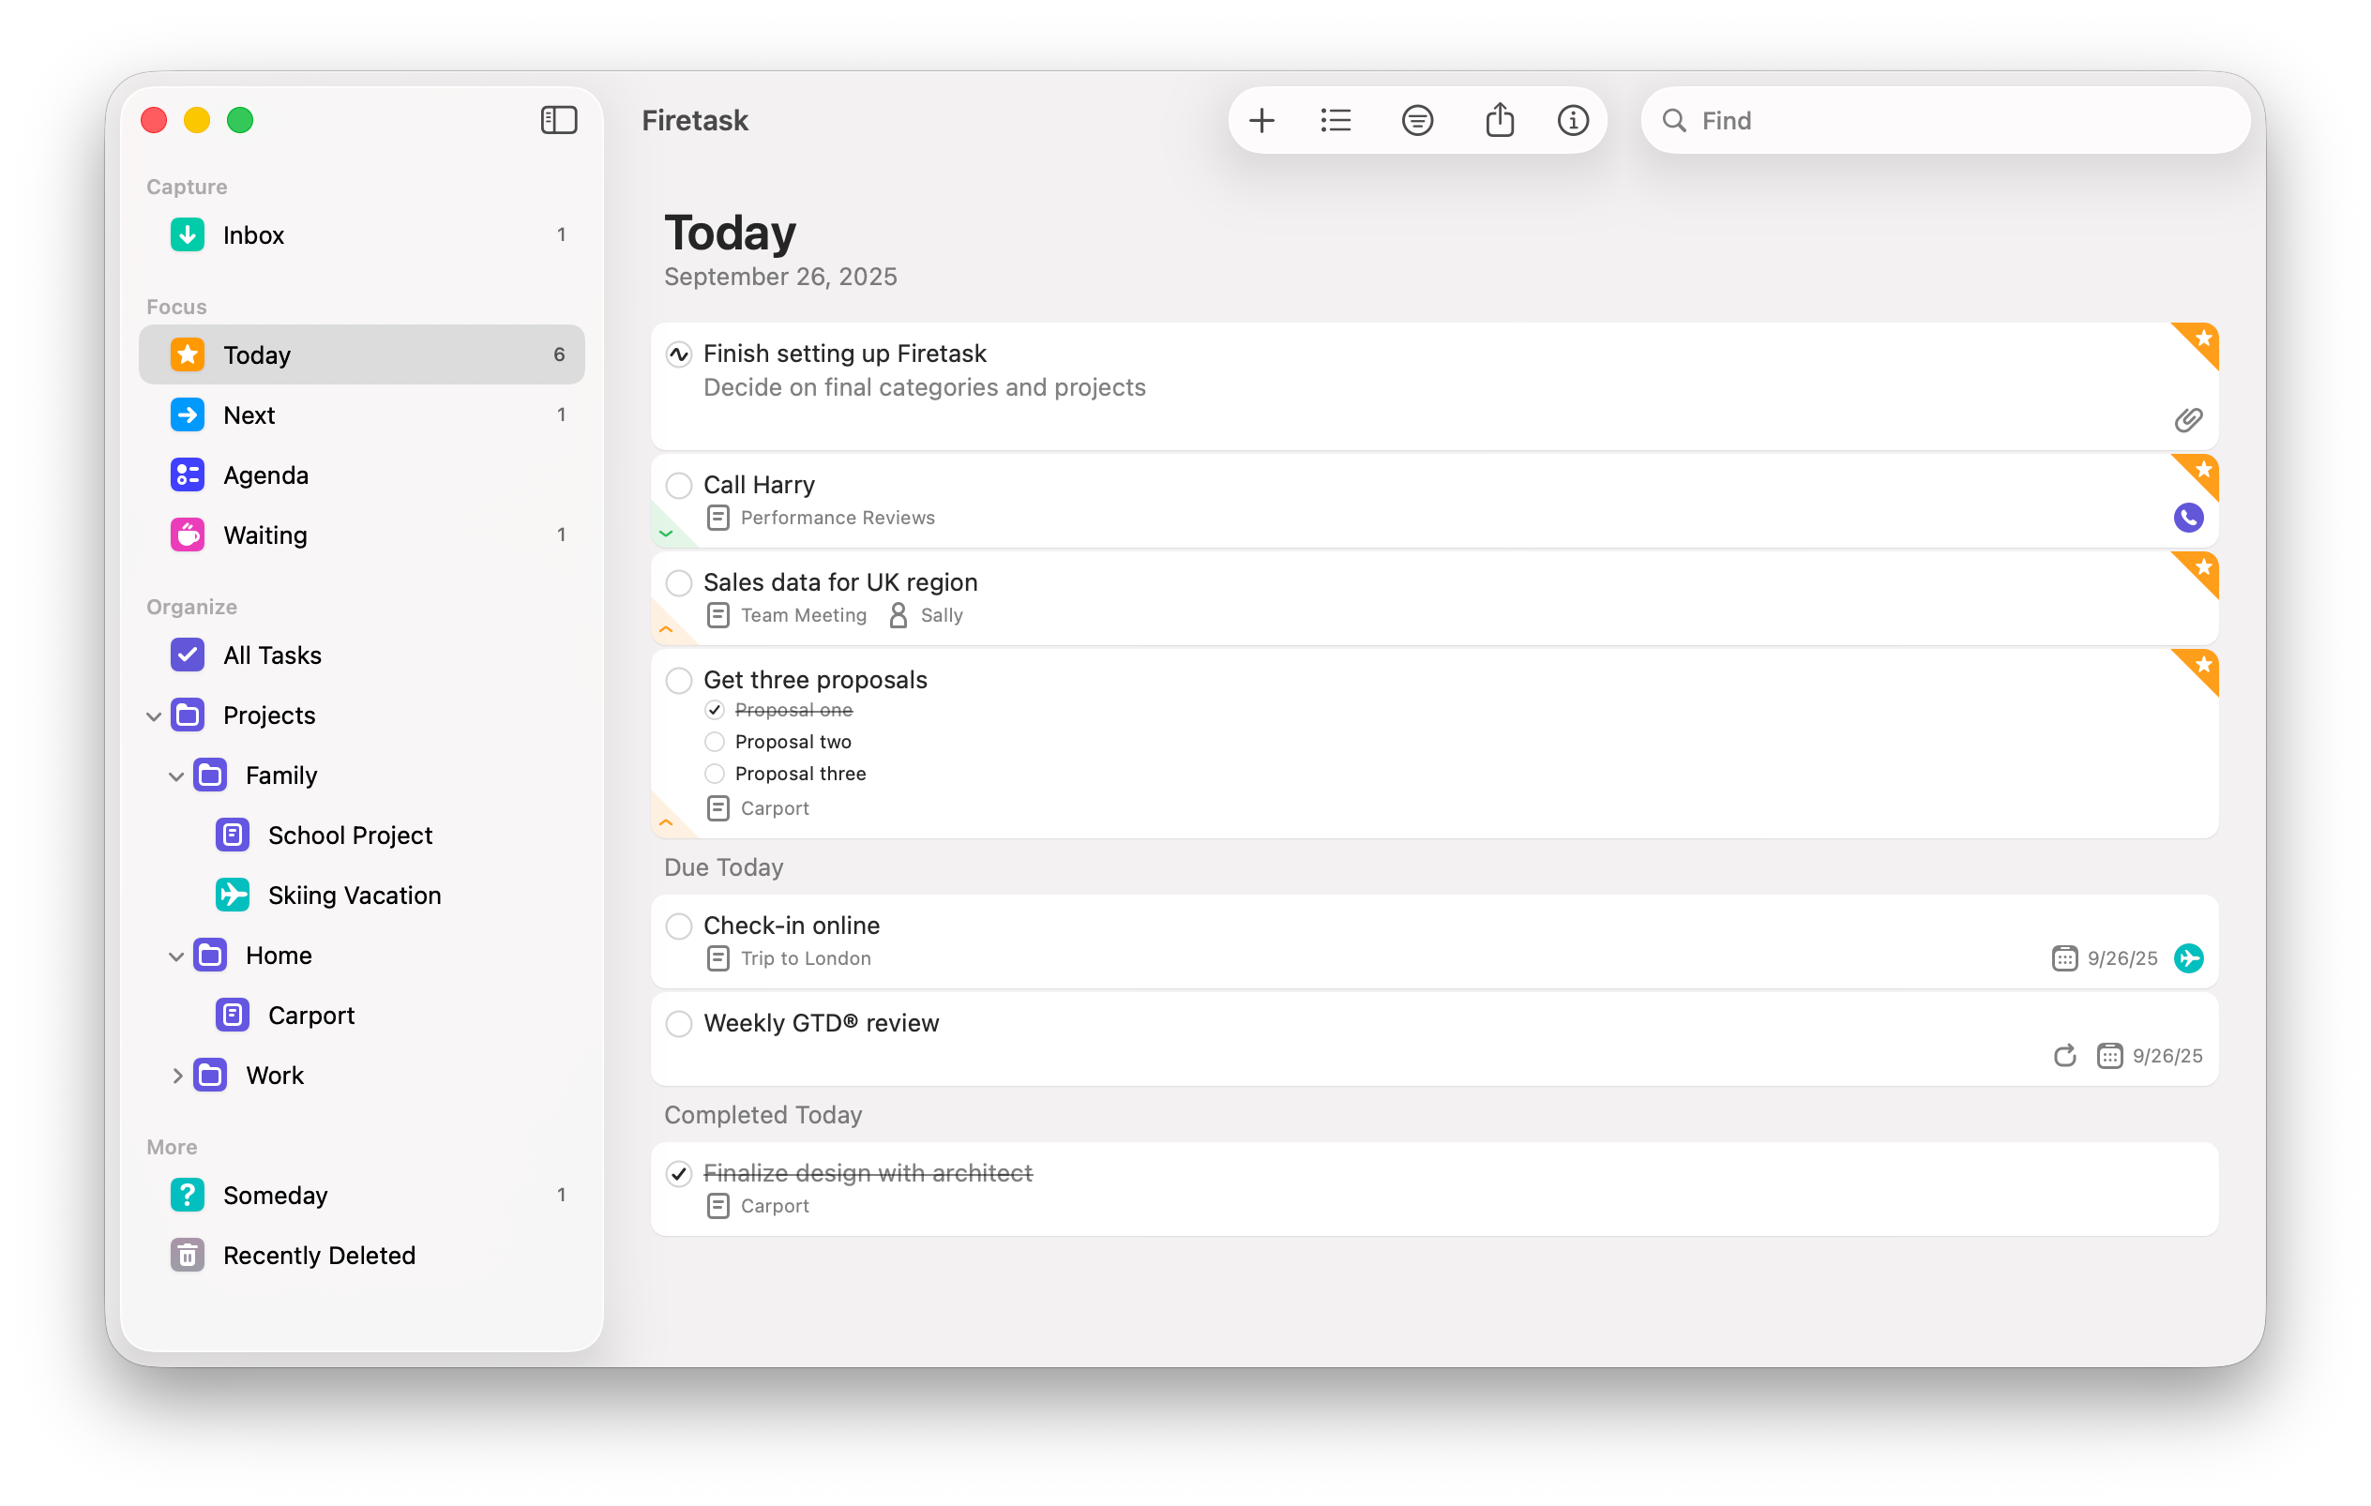Open the info inspector icon
Image resolution: width=2371 pixels, height=1506 pixels.
(x=1573, y=120)
